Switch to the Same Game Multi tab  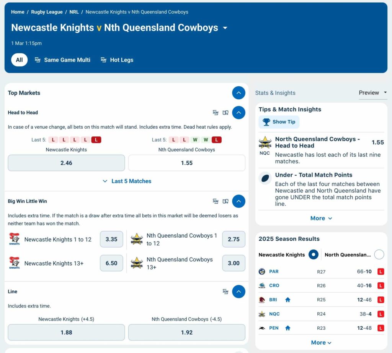coord(62,60)
